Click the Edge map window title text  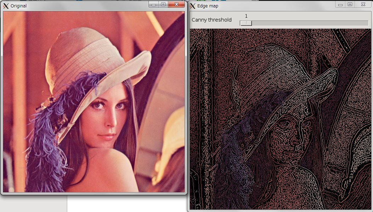(x=208, y=6)
